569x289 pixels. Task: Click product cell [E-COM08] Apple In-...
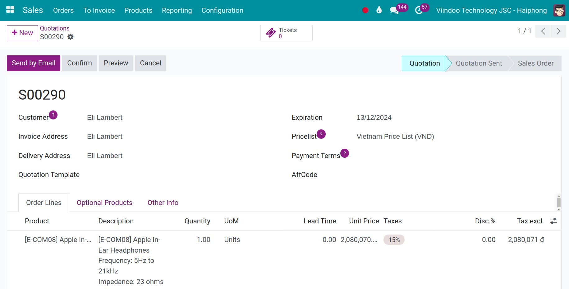click(58, 240)
